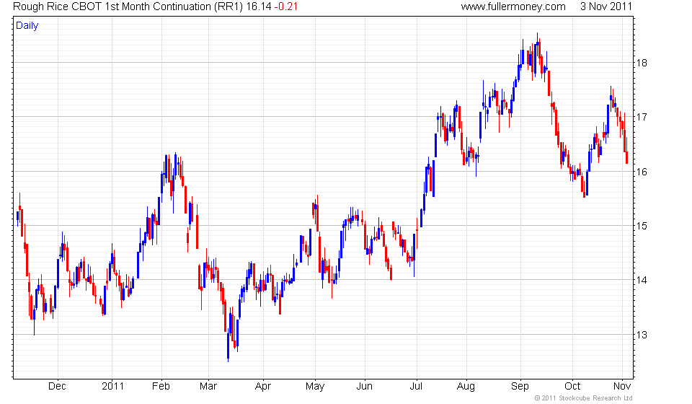Click the date '3 Nov 2011'
This screenshot has height=404, width=692.
pos(606,6)
